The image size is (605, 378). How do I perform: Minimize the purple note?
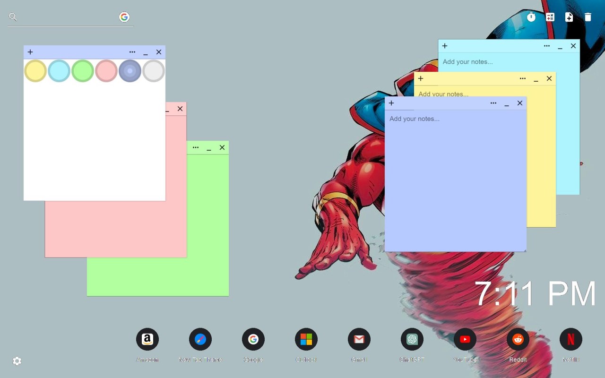point(507,104)
